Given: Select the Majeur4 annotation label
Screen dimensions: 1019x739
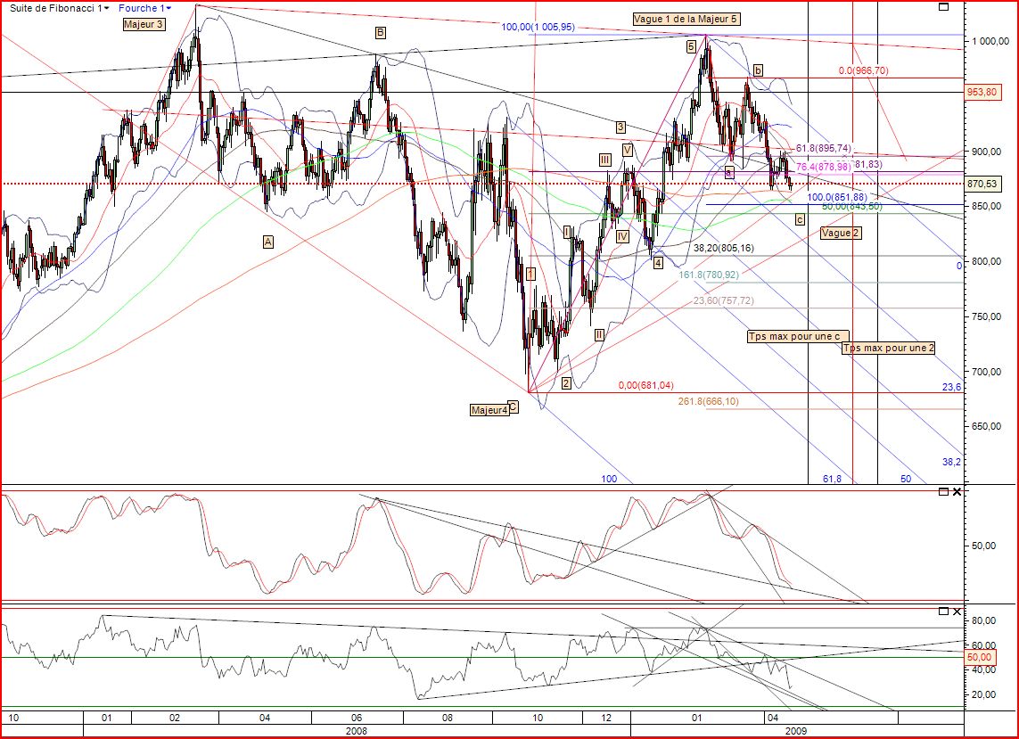Looking at the screenshot, I should coord(489,410).
